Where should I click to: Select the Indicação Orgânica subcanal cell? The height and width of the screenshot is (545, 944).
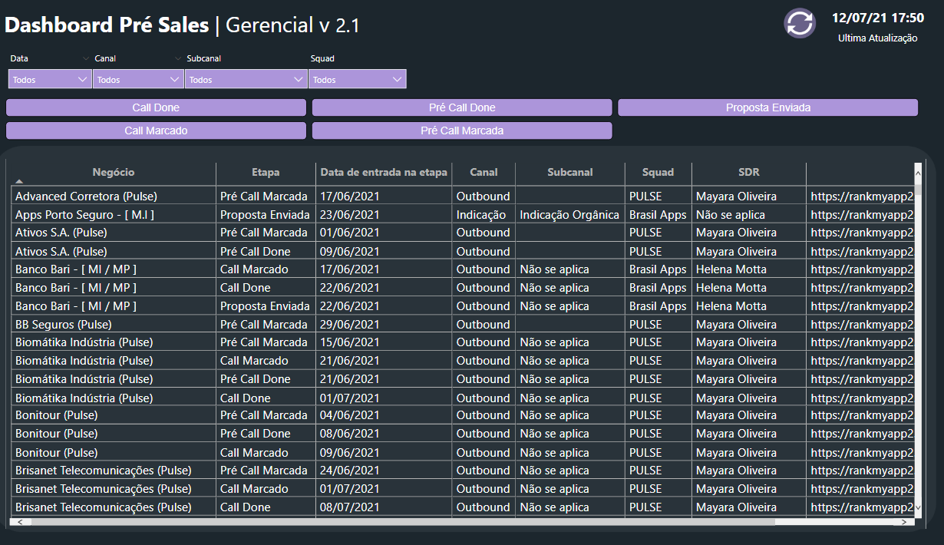(x=569, y=215)
